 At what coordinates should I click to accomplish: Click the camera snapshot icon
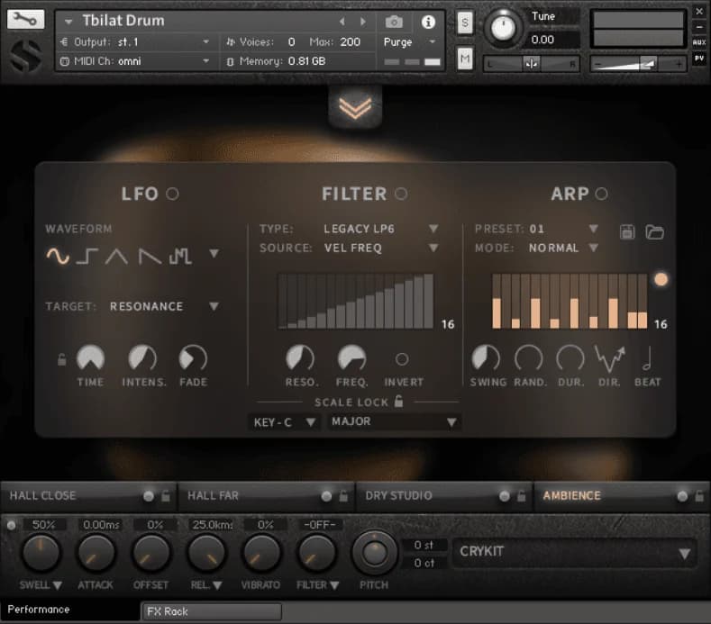coord(394,22)
